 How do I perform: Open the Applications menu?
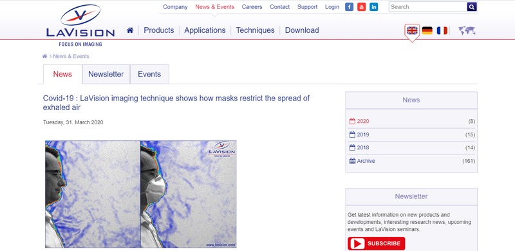click(205, 30)
